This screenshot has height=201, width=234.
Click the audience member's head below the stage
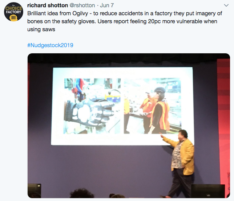[x=82, y=193]
